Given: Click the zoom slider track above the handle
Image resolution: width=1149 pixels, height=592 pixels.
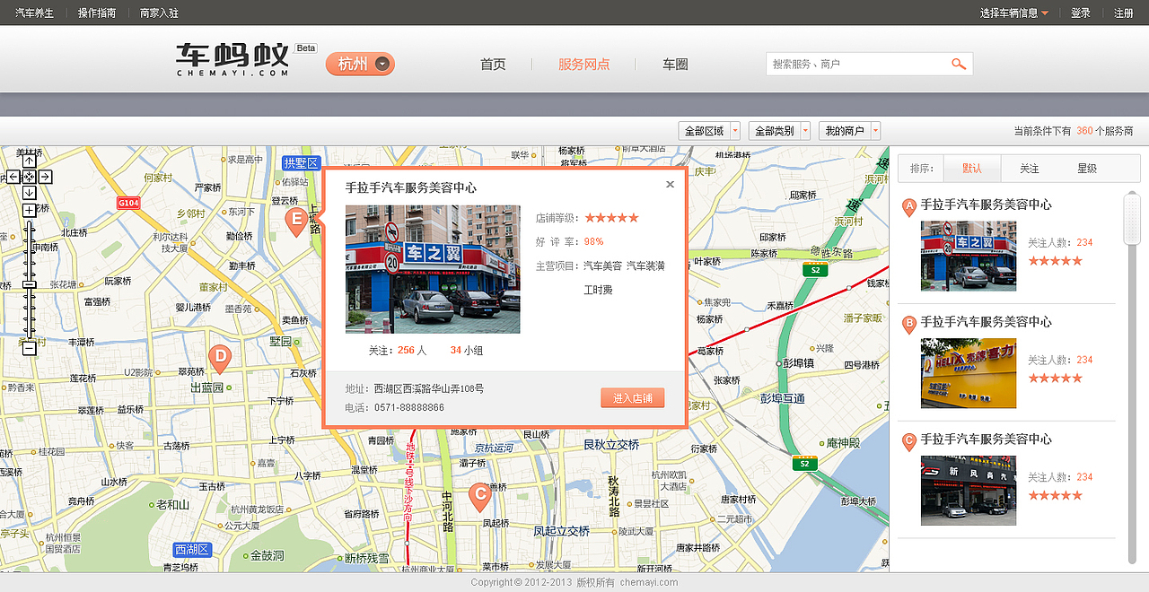Looking at the screenshot, I should [x=29, y=249].
